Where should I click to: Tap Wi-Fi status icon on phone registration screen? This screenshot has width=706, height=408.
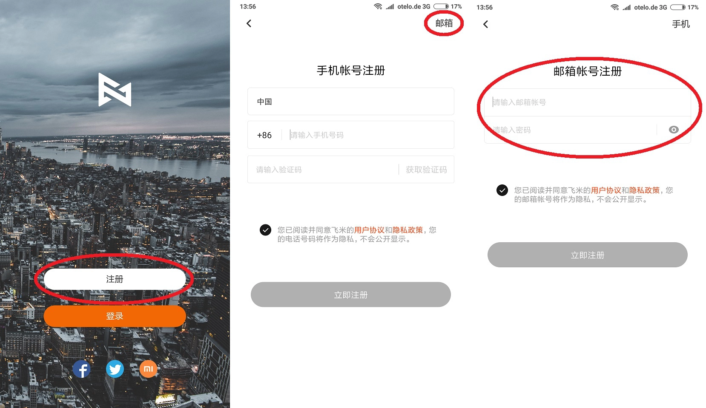point(378,6)
